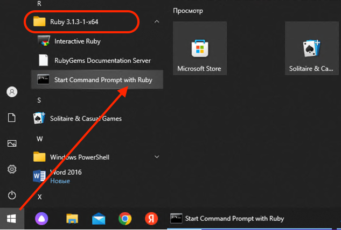Open Interactive Ruby from the list
341x230 pixels.
[x=77, y=41]
